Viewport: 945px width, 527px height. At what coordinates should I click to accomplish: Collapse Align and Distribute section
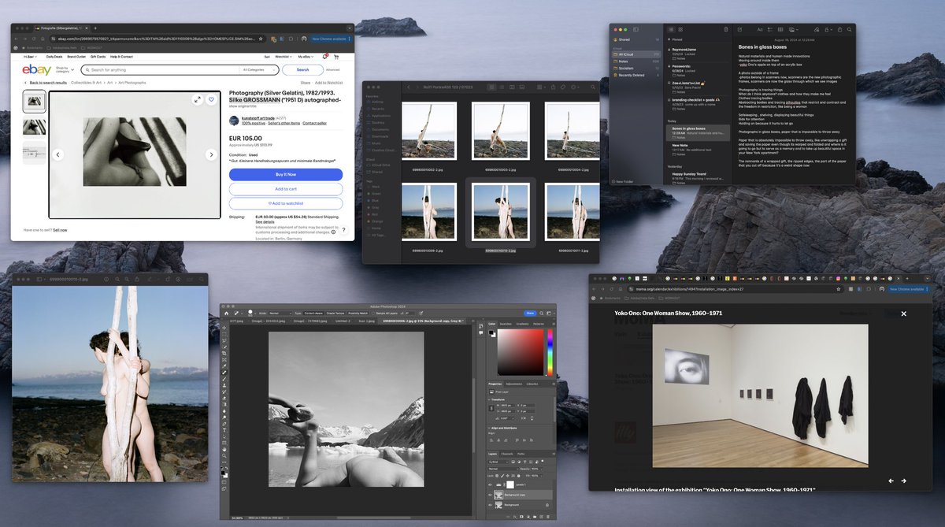[x=489, y=428]
